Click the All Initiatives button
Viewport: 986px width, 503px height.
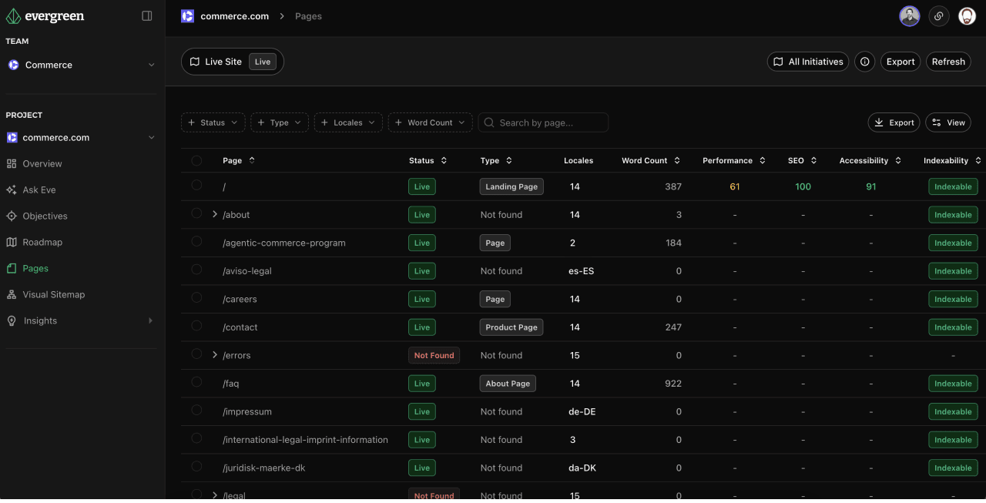click(x=808, y=62)
